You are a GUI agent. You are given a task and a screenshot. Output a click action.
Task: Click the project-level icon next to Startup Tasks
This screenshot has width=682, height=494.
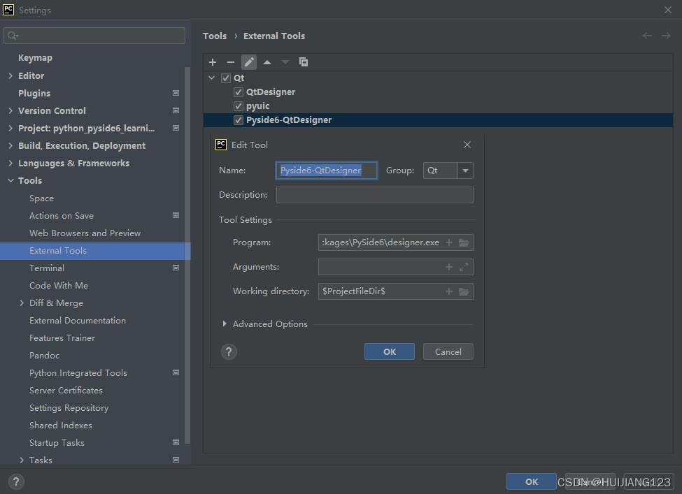pos(176,442)
